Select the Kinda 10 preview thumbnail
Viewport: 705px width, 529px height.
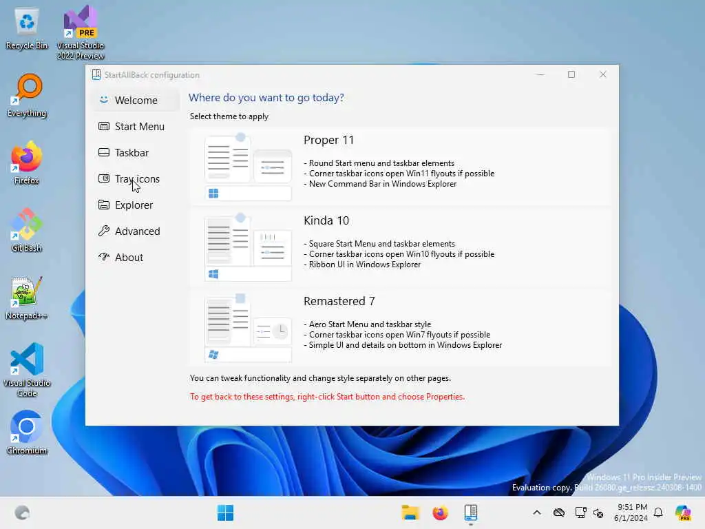click(x=248, y=247)
